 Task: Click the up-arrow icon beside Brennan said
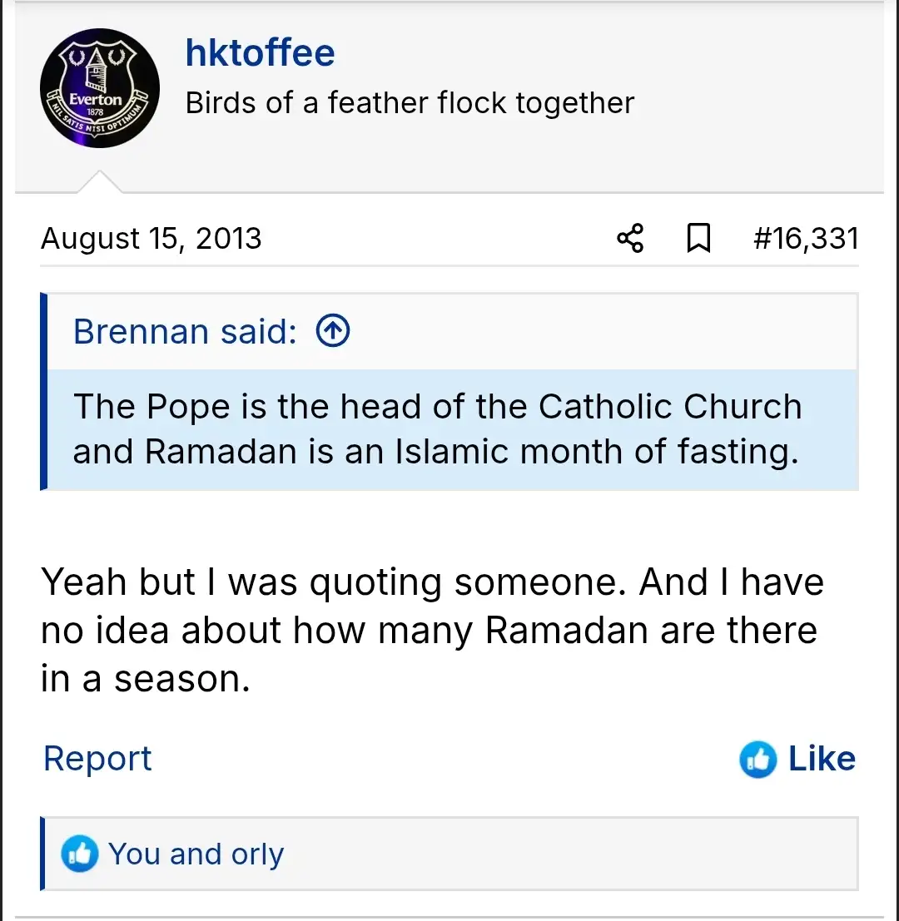[333, 332]
